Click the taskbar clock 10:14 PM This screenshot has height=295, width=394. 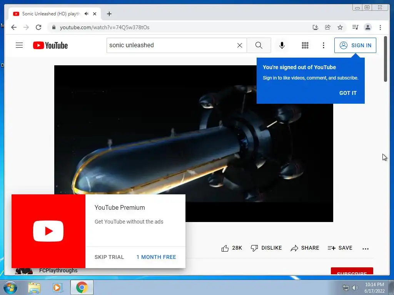tap(374, 288)
